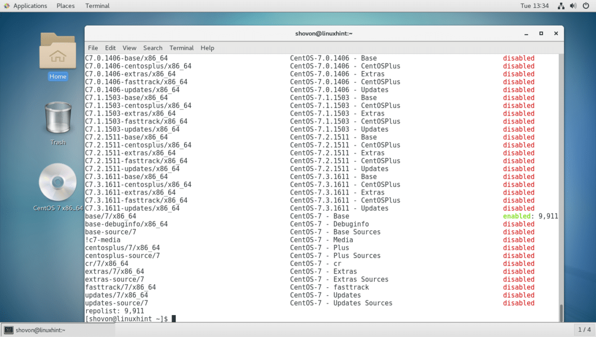Open the View menu in terminal

(129, 48)
